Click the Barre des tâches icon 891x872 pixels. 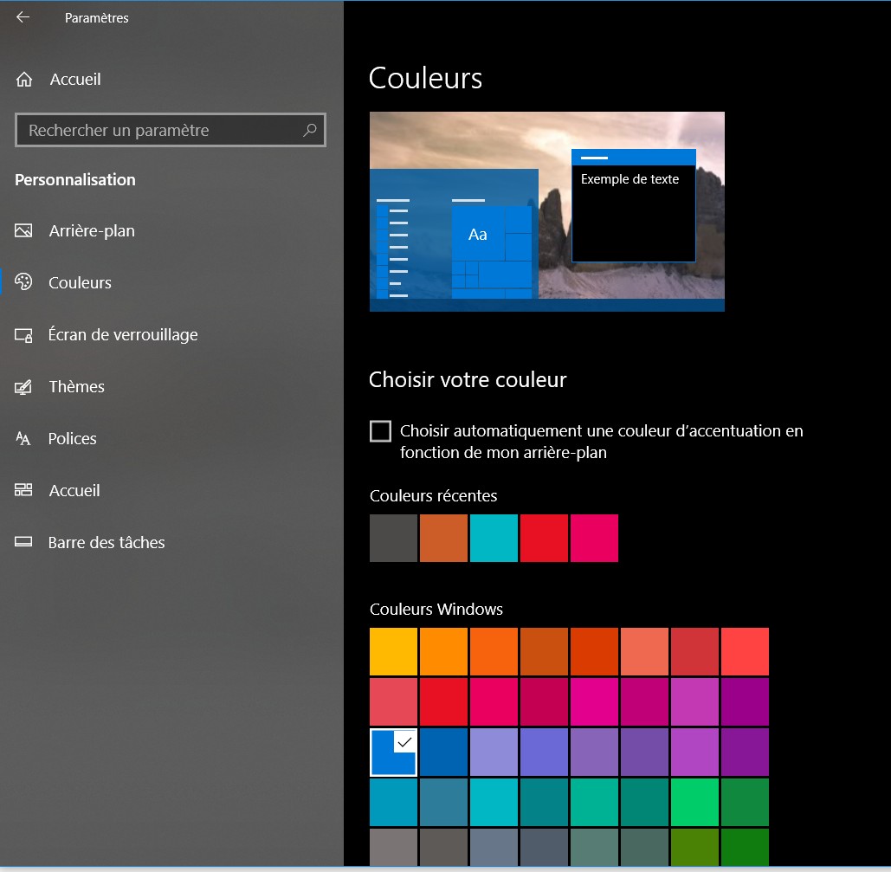(x=23, y=543)
